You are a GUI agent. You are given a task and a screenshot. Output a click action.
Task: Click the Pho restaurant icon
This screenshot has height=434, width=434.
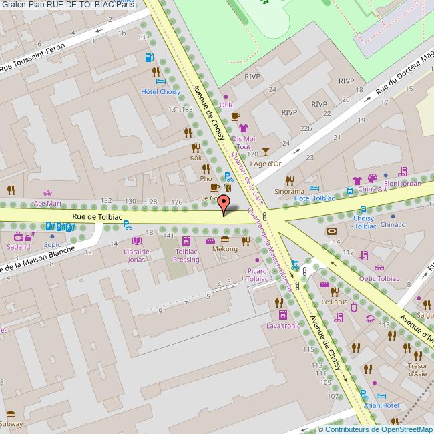pyautogui.click(x=206, y=168)
